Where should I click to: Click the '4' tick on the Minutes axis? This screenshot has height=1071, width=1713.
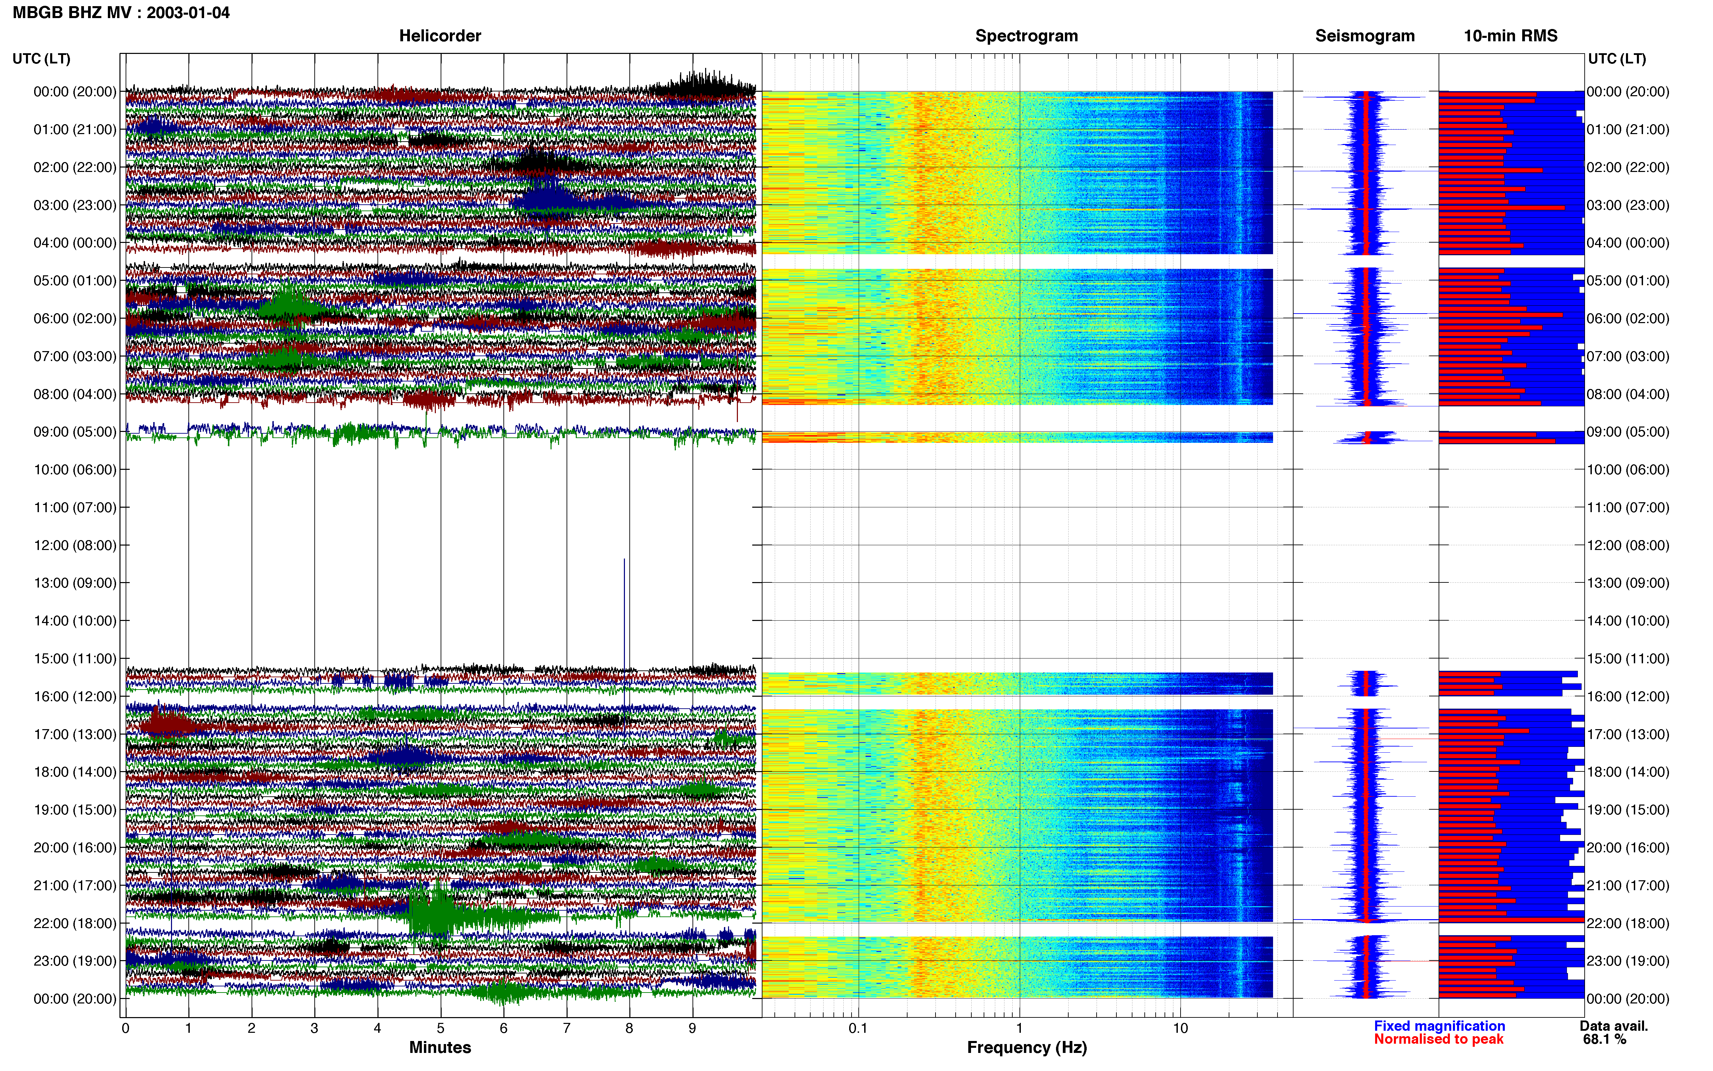pos(377,1028)
